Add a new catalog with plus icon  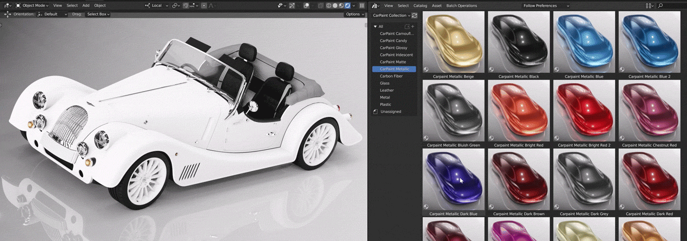(413, 26)
